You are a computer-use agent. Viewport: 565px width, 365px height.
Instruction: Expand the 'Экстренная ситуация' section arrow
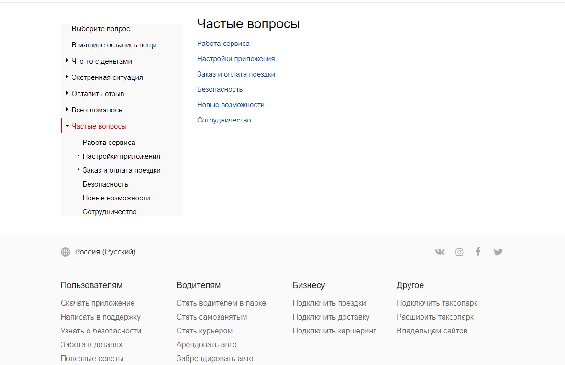[67, 77]
